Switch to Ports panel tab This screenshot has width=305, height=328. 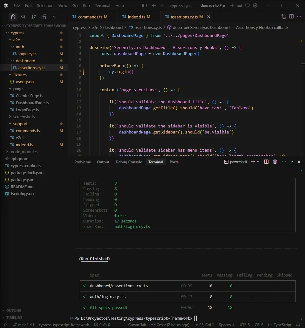pyautogui.click(x=174, y=162)
